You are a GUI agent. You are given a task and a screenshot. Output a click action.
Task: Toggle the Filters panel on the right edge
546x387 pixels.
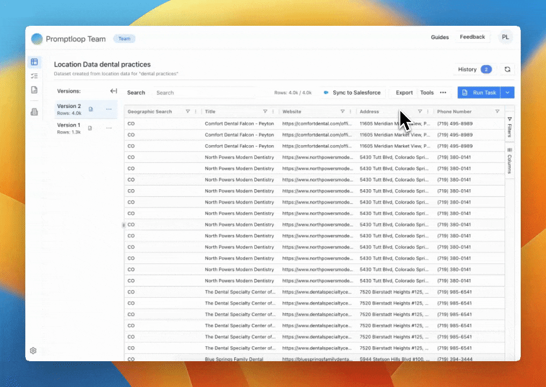click(x=509, y=128)
